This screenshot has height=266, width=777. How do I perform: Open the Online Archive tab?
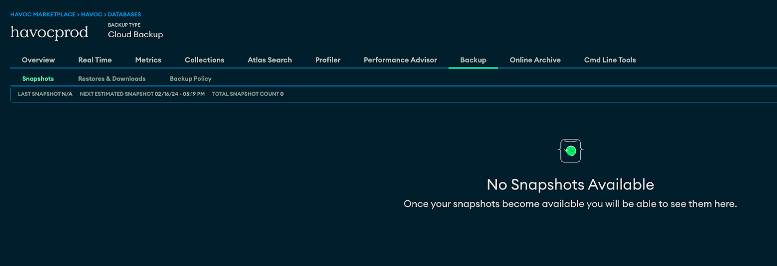[535, 60]
